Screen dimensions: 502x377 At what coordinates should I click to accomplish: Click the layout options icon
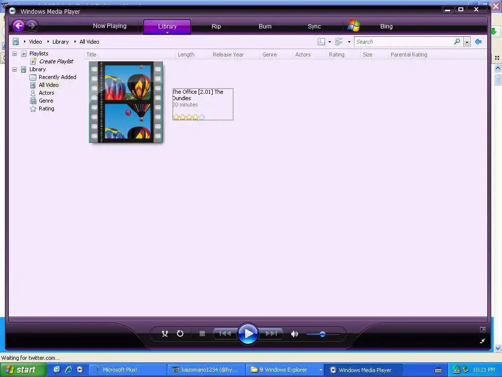tap(321, 42)
